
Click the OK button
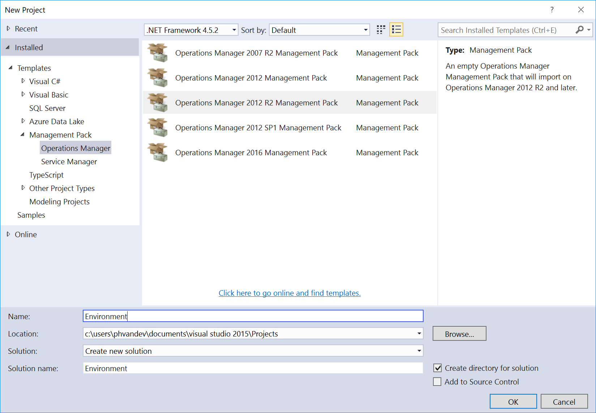pyautogui.click(x=513, y=402)
